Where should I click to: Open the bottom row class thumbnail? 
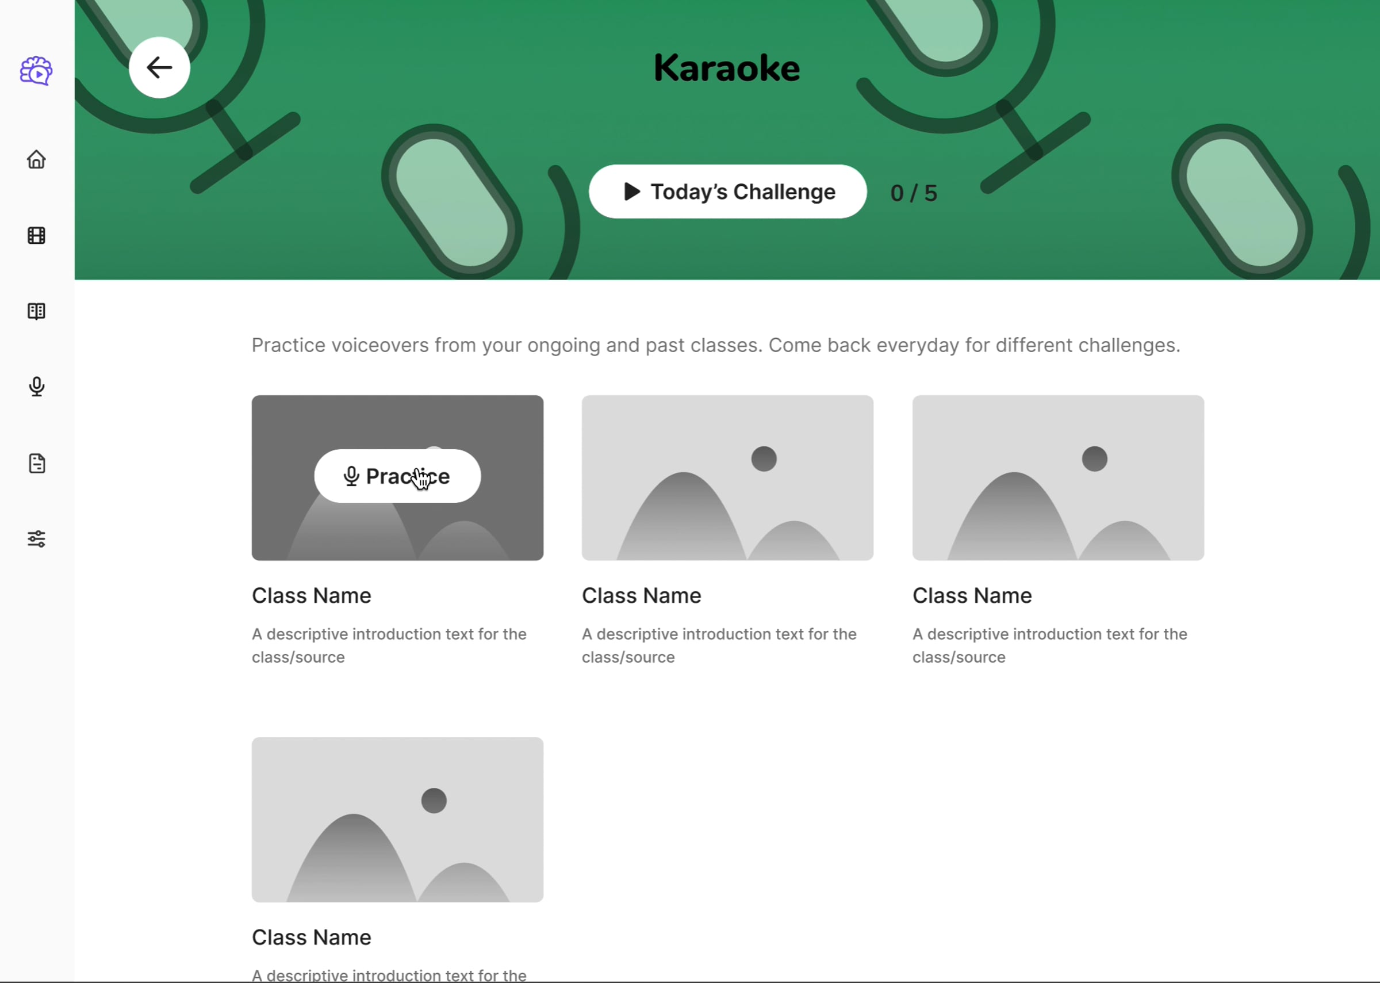click(397, 820)
